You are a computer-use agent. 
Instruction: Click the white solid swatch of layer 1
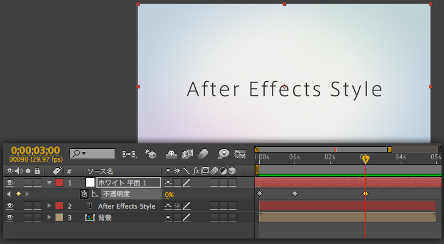[x=90, y=182]
